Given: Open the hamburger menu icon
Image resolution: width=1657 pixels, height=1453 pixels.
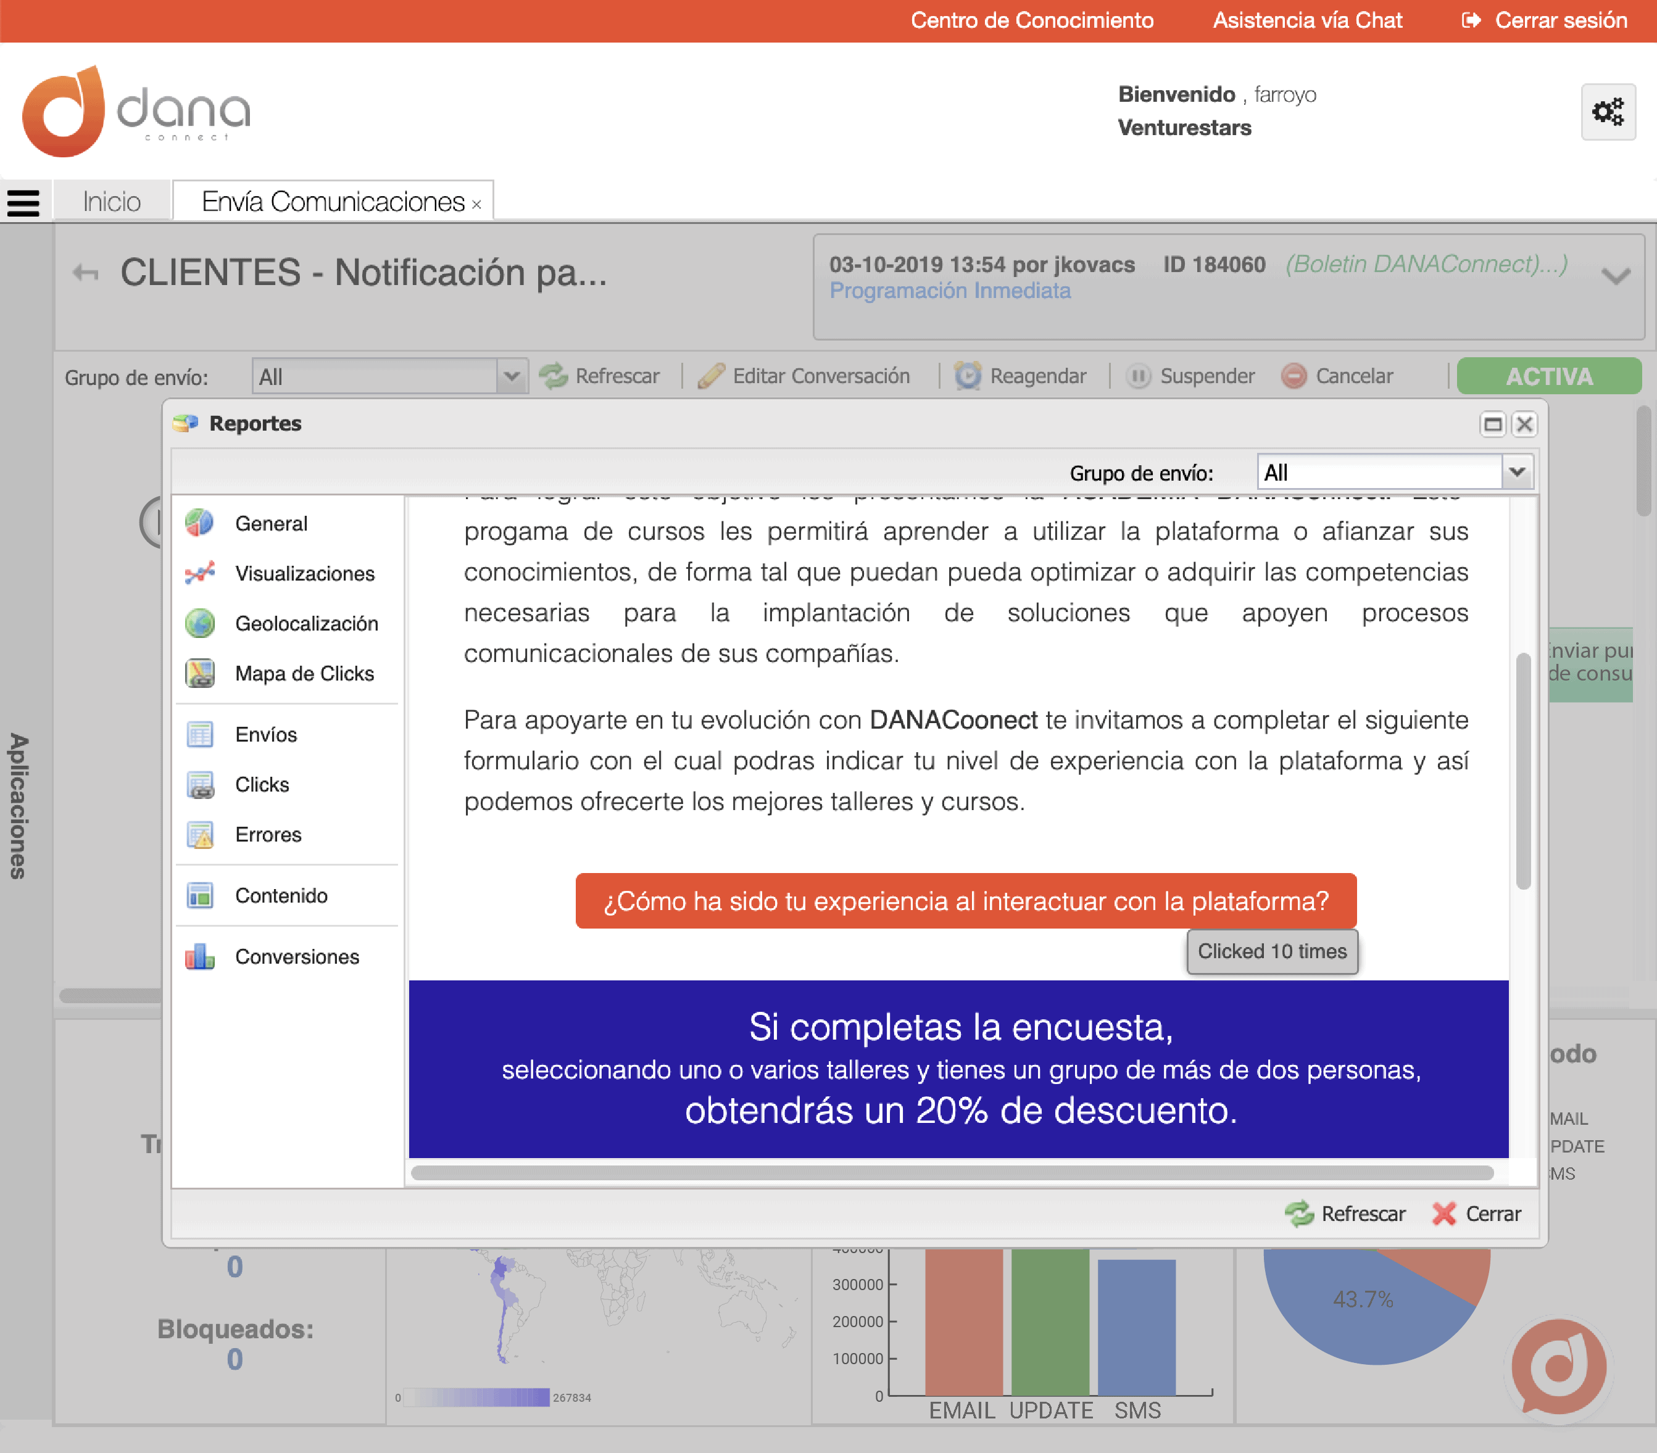Looking at the screenshot, I should [x=23, y=202].
